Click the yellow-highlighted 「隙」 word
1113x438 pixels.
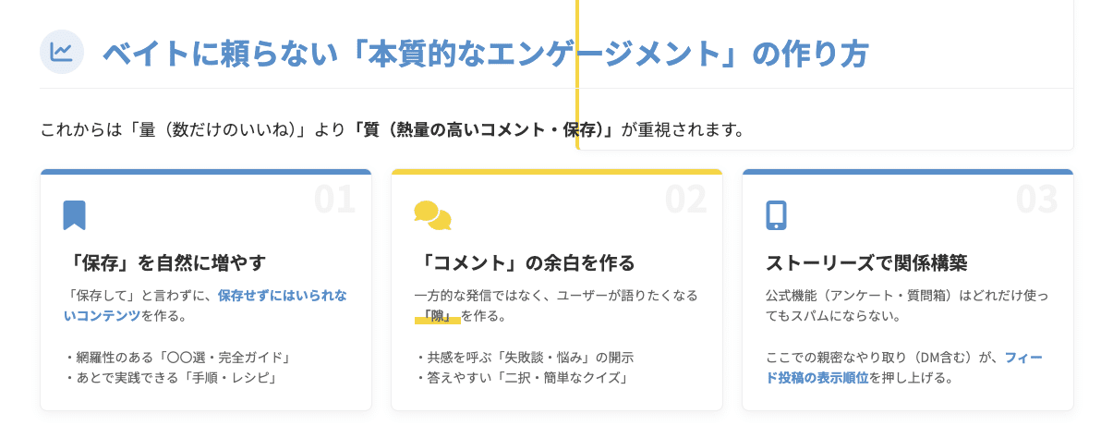click(437, 316)
